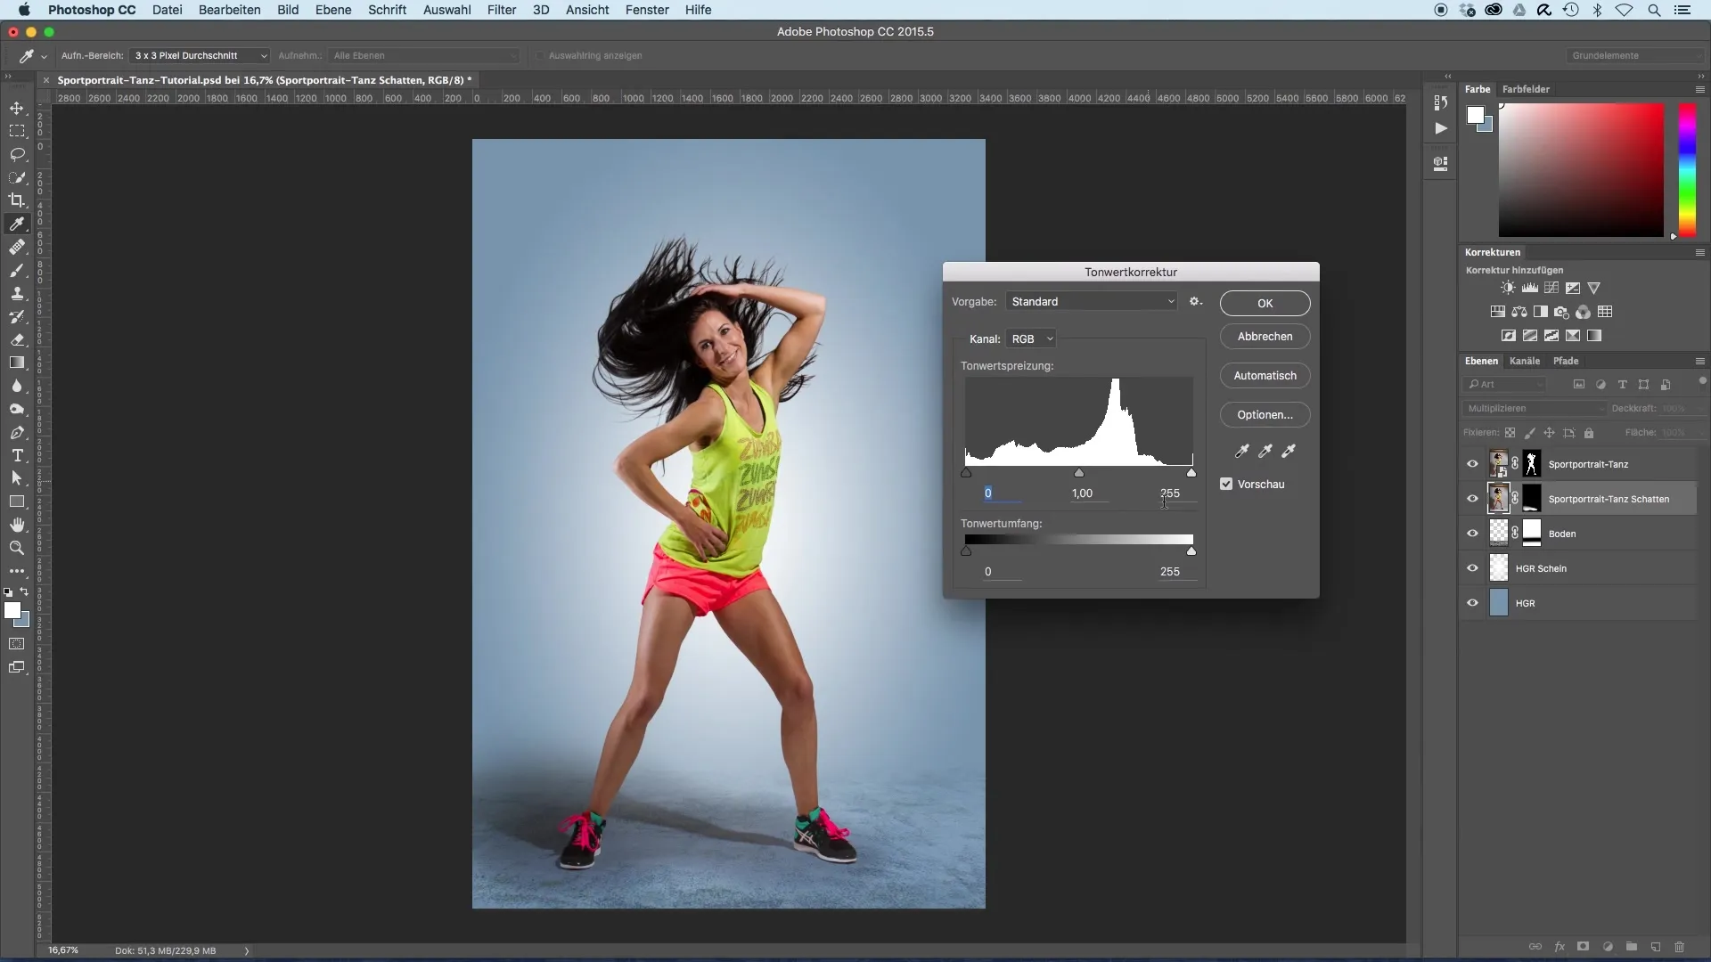The height and width of the screenshot is (962, 1711).
Task: Select the Eyedropper tool in toolbar
Action: coord(17,224)
